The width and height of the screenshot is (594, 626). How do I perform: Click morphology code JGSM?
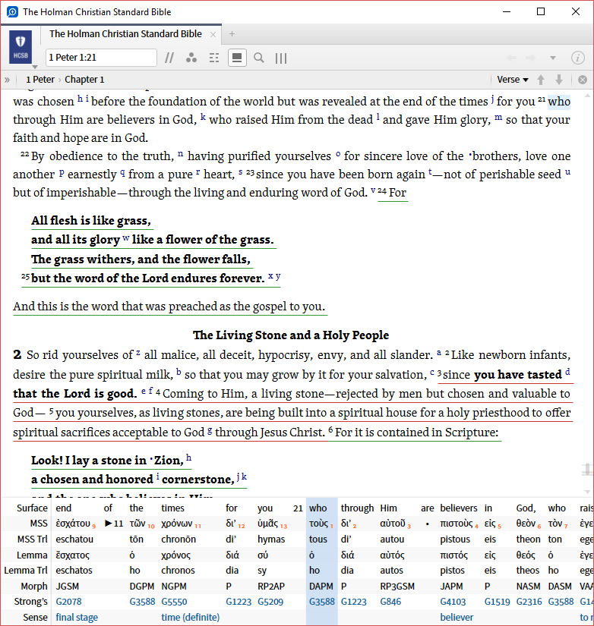(x=67, y=586)
